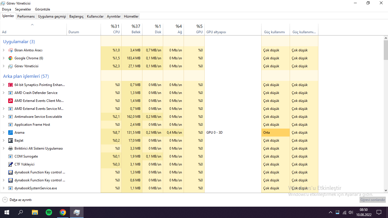This screenshot has height=218, width=388.
Task: Sort processes by the Bellek column
Action: pyautogui.click(x=132, y=29)
